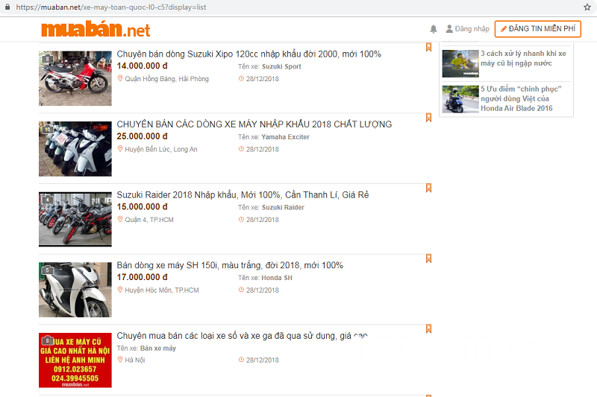Bookmark the browser page with the star icon
The height and width of the screenshot is (397, 597).
[587, 7]
